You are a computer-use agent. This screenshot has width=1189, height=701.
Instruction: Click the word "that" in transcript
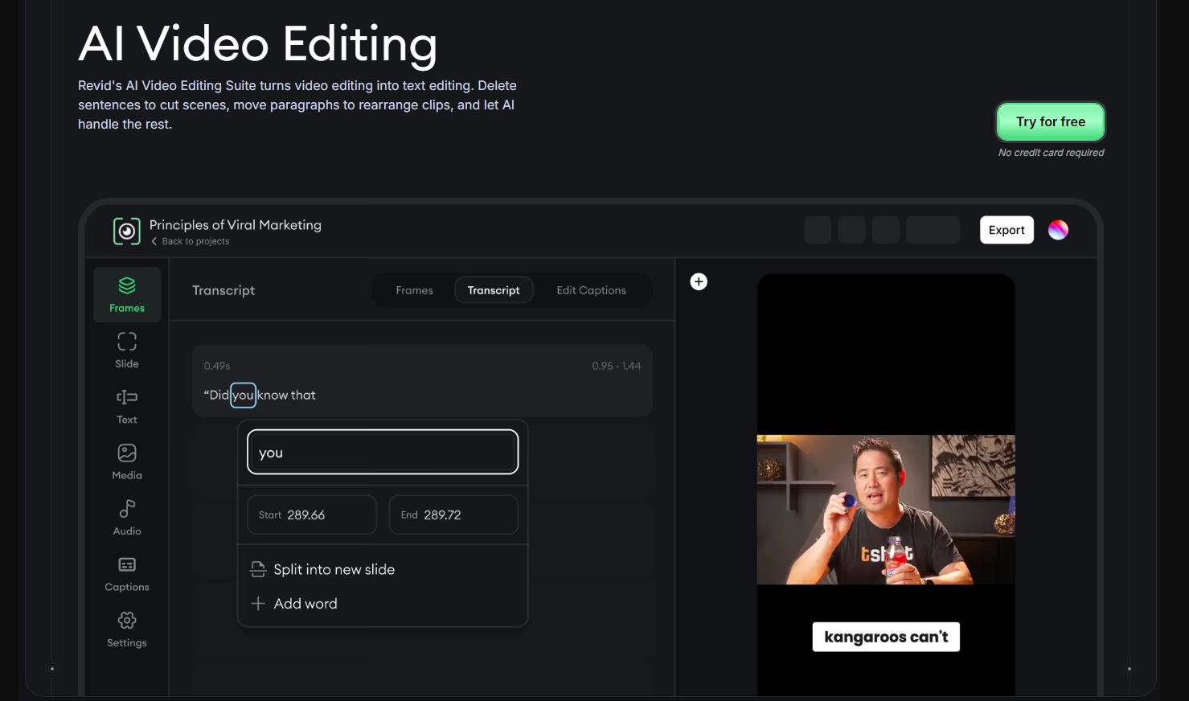[303, 395]
